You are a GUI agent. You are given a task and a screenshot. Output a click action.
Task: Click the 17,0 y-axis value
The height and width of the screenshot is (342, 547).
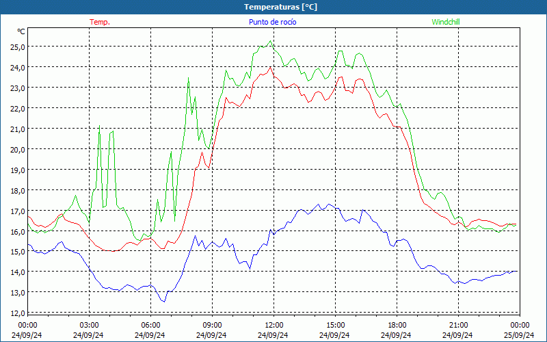pos(17,211)
